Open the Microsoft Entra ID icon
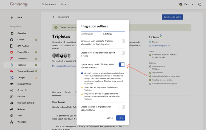The height and width of the screenshot is (130, 206). [x=12, y=103]
